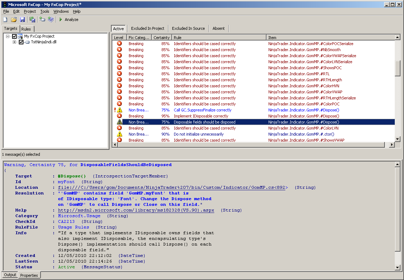Open the Absent messages tab
Screen dimensions: 404x280
tap(219, 28)
